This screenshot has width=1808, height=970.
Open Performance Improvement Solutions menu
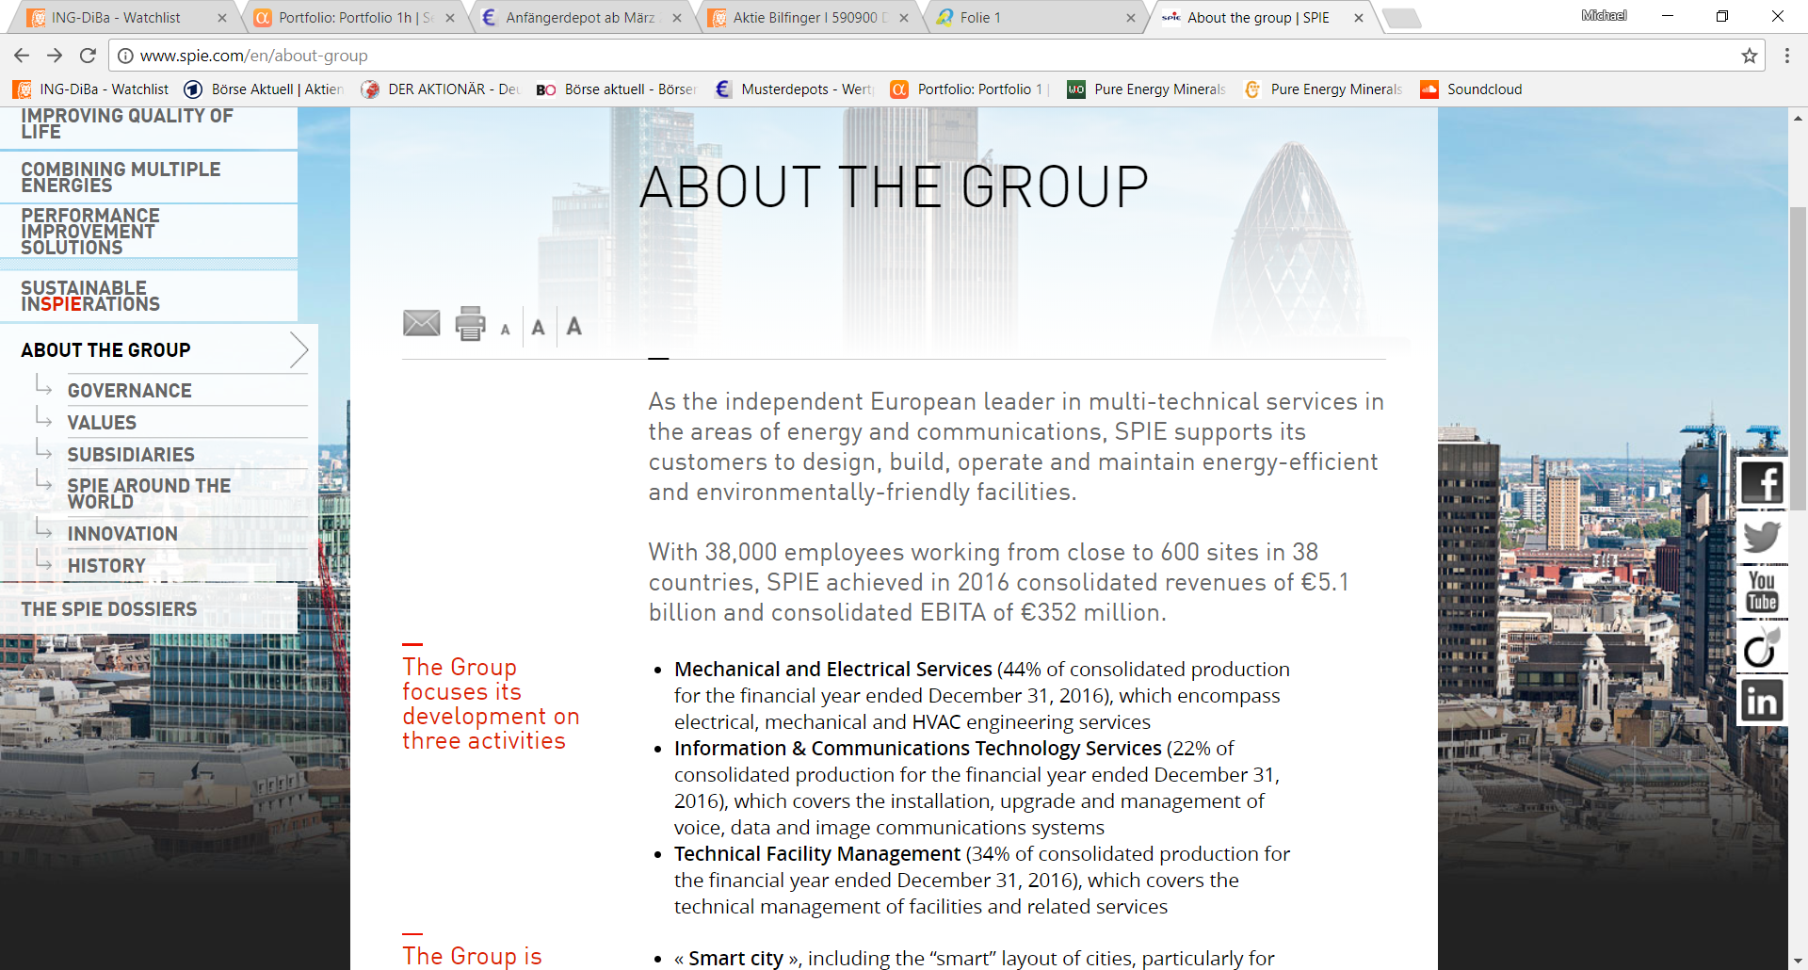tap(149, 232)
